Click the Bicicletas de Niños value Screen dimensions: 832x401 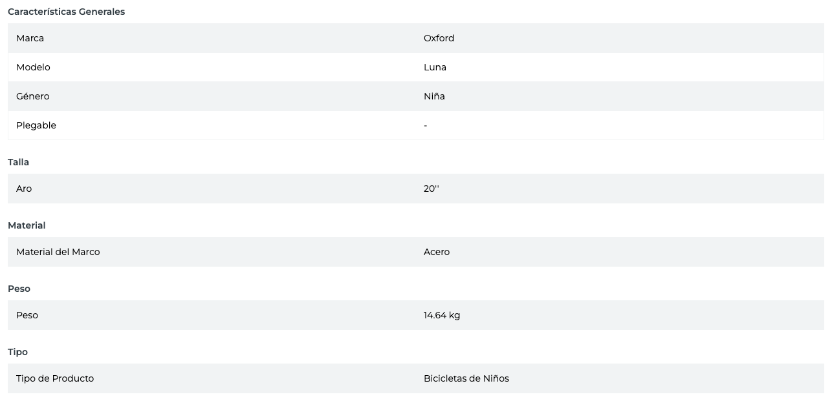tap(466, 378)
